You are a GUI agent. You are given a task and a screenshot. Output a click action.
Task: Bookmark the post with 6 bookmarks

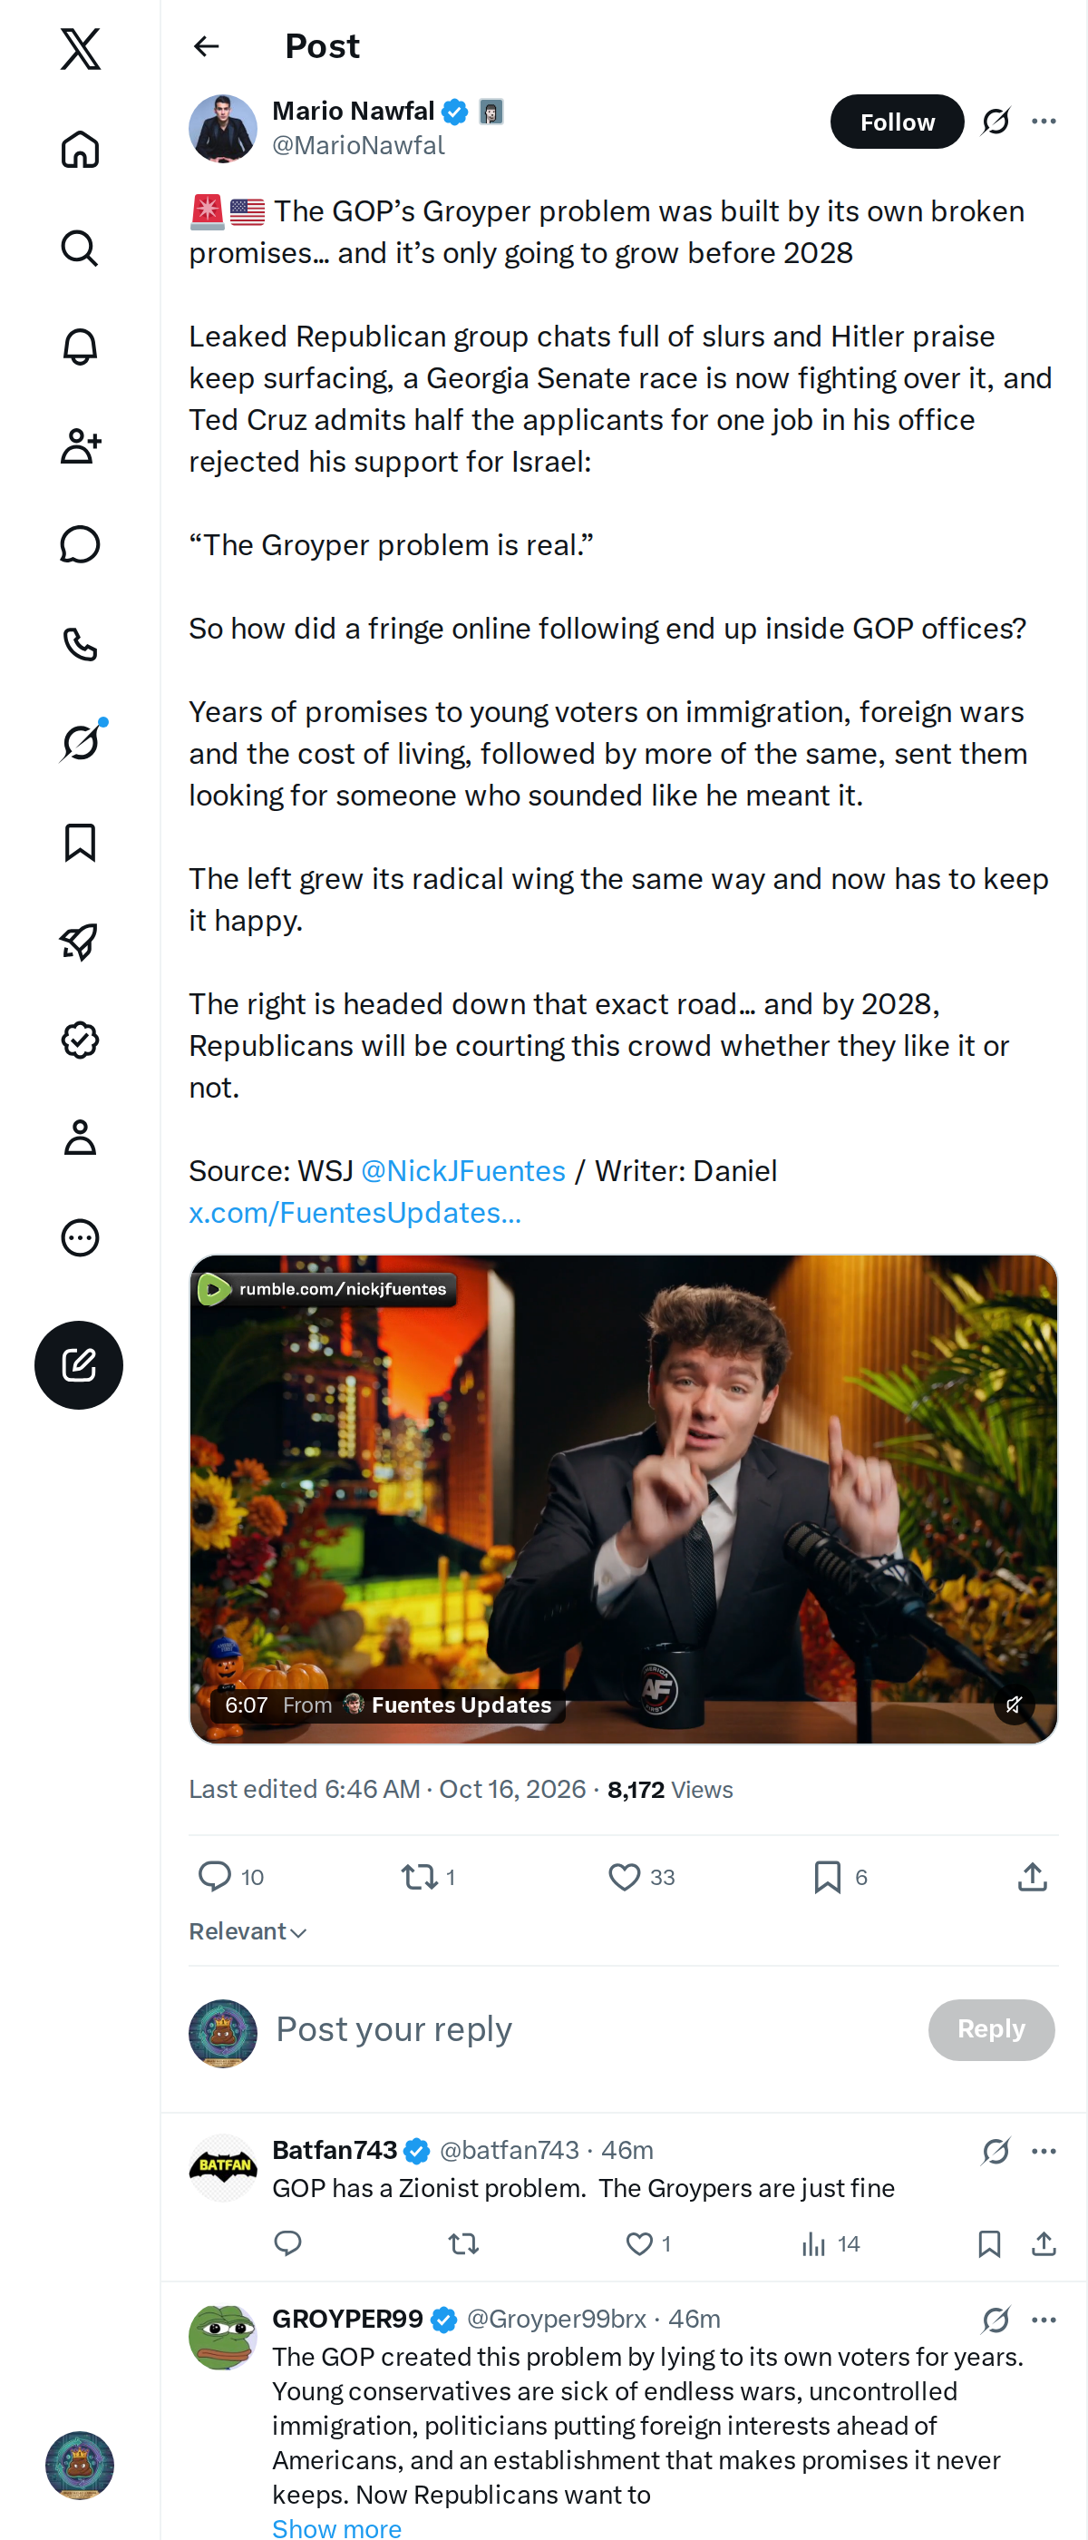click(x=840, y=1876)
